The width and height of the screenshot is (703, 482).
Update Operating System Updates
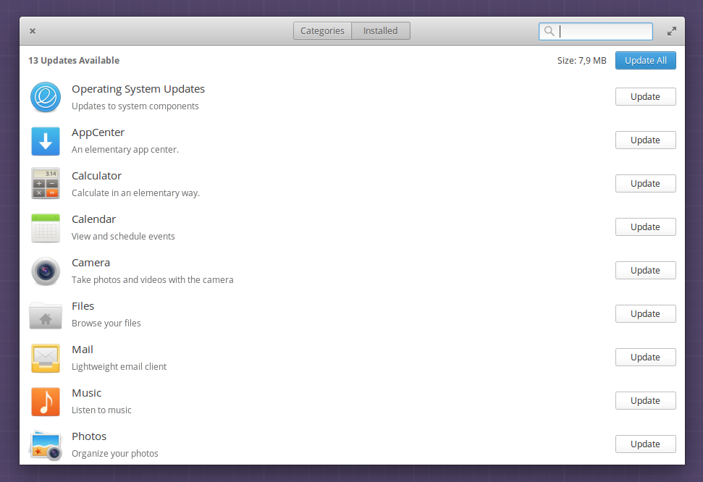(x=645, y=97)
